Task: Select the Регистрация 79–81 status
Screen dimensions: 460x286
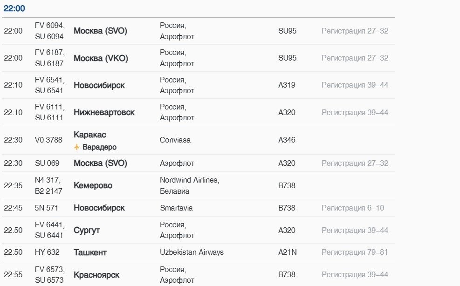Action: click(x=355, y=252)
